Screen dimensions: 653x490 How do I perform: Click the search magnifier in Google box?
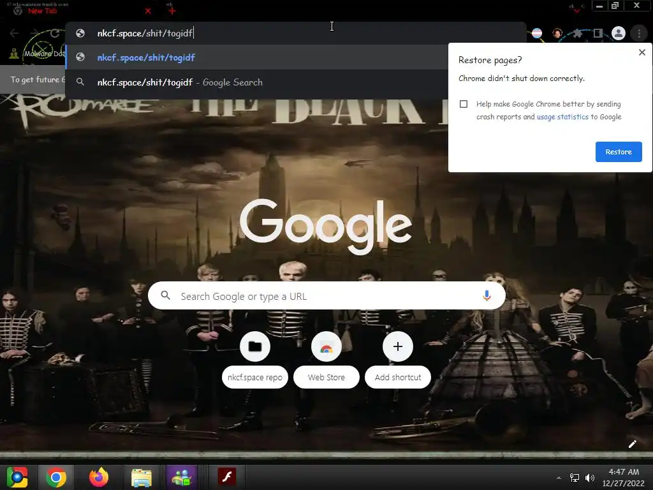click(x=165, y=295)
